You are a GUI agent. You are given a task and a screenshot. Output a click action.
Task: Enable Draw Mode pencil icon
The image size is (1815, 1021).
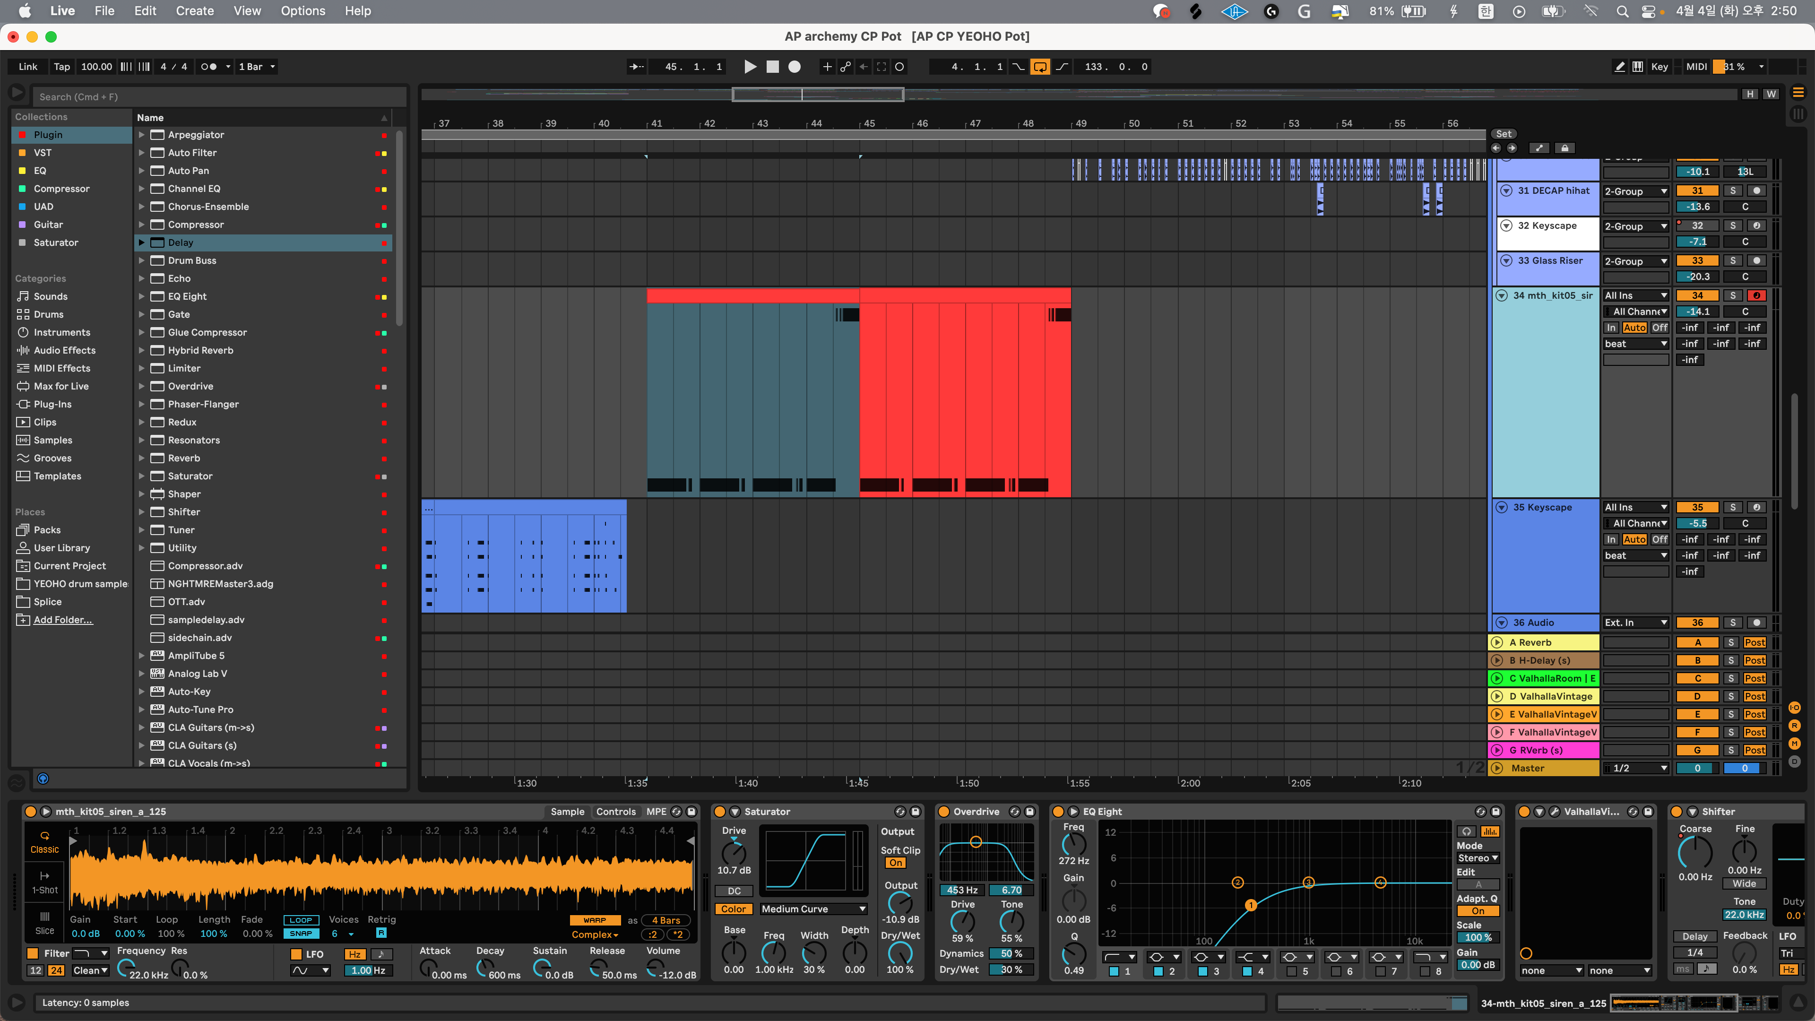[1619, 67]
